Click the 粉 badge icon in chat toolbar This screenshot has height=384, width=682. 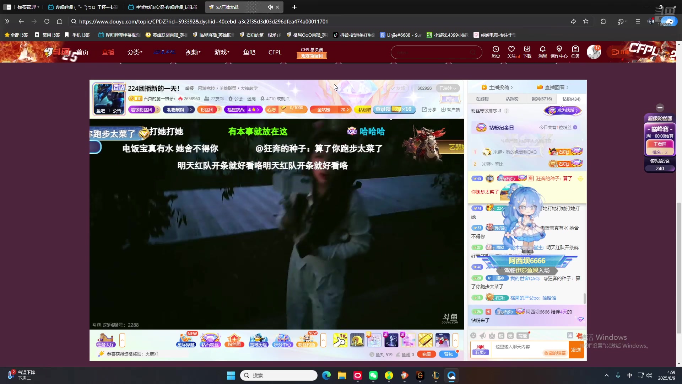pos(501,336)
